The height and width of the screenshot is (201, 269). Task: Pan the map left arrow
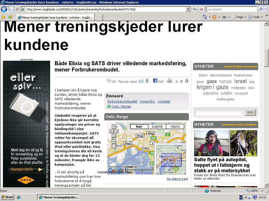111,131
